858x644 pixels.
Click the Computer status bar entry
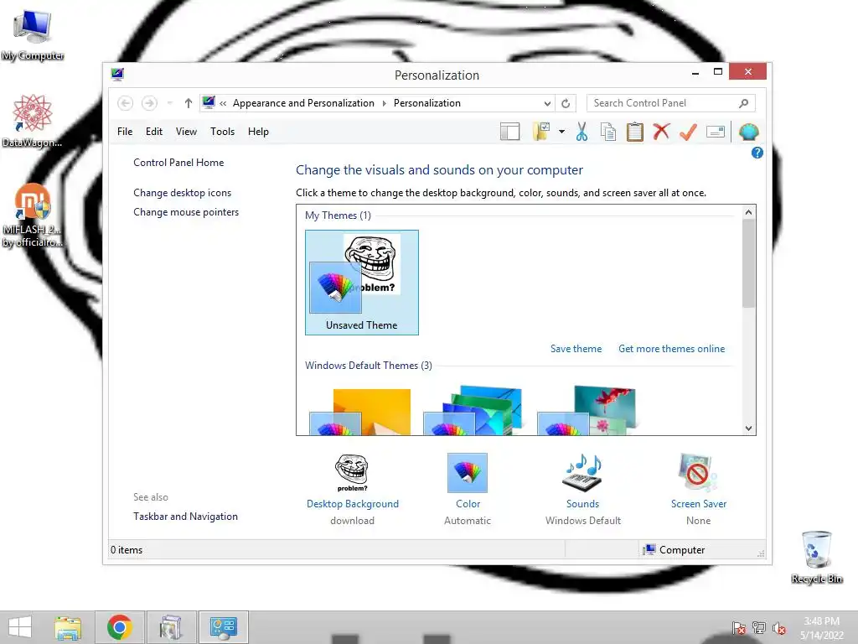point(675,550)
